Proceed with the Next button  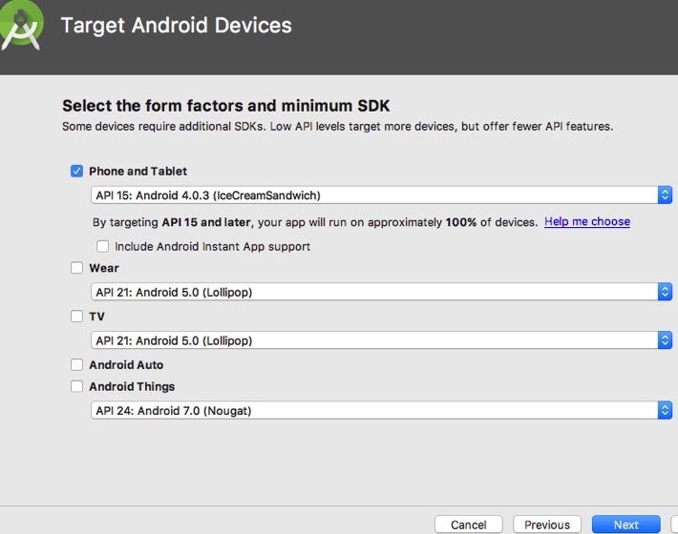pyautogui.click(x=626, y=524)
